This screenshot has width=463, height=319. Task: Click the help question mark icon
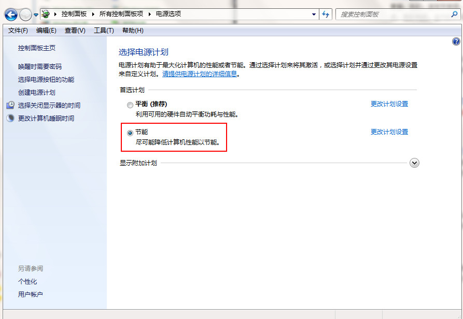[x=456, y=41]
